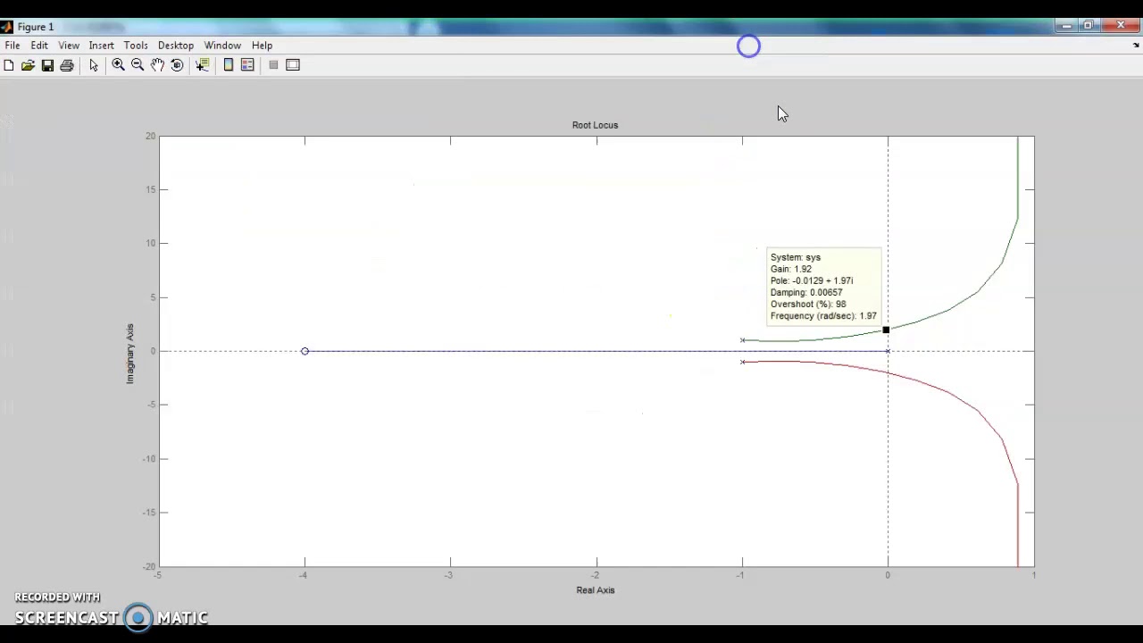Save the figure with the floppy-disk icon

click(x=47, y=65)
